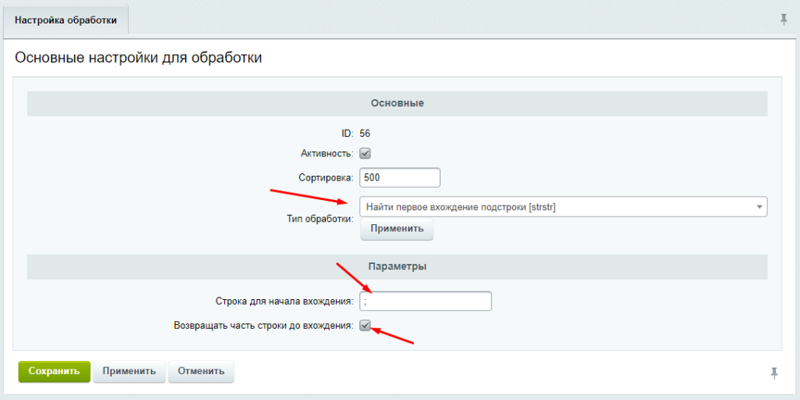This screenshot has width=800, height=400.
Task: Click Применить in the bottom button bar
Action: point(129,371)
